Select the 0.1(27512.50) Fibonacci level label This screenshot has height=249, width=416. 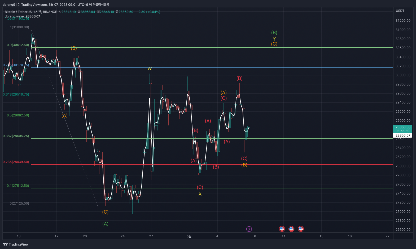pos(18,186)
